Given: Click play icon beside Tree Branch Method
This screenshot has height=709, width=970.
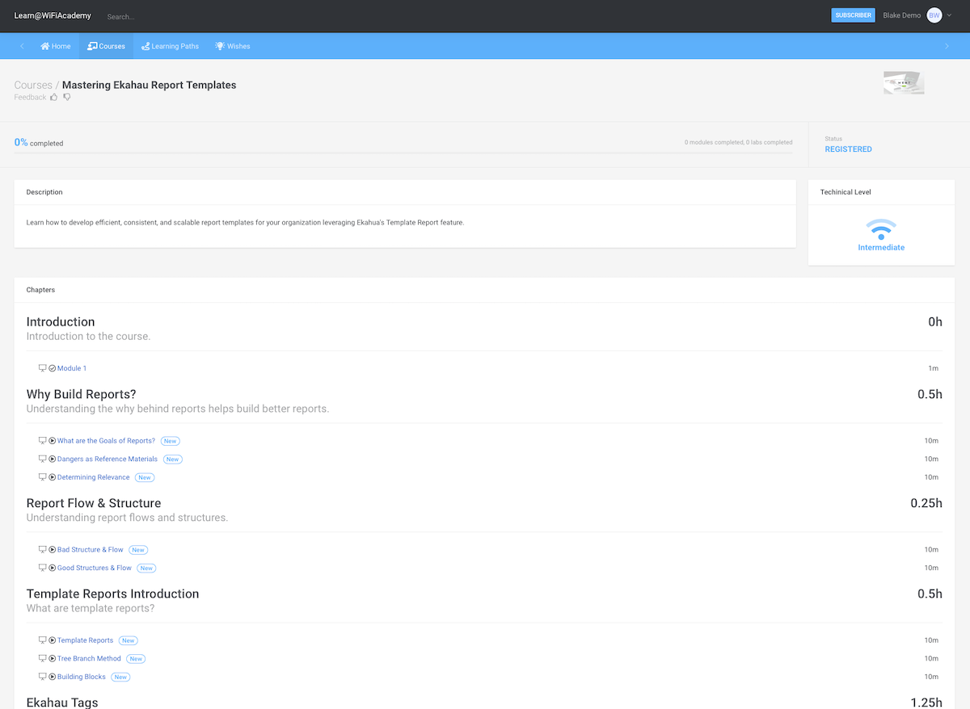Looking at the screenshot, I should [x=53, y=658].
